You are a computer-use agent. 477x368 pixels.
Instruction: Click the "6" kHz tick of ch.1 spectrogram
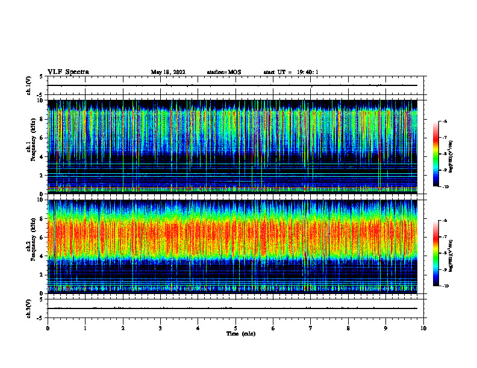[42, 138]
